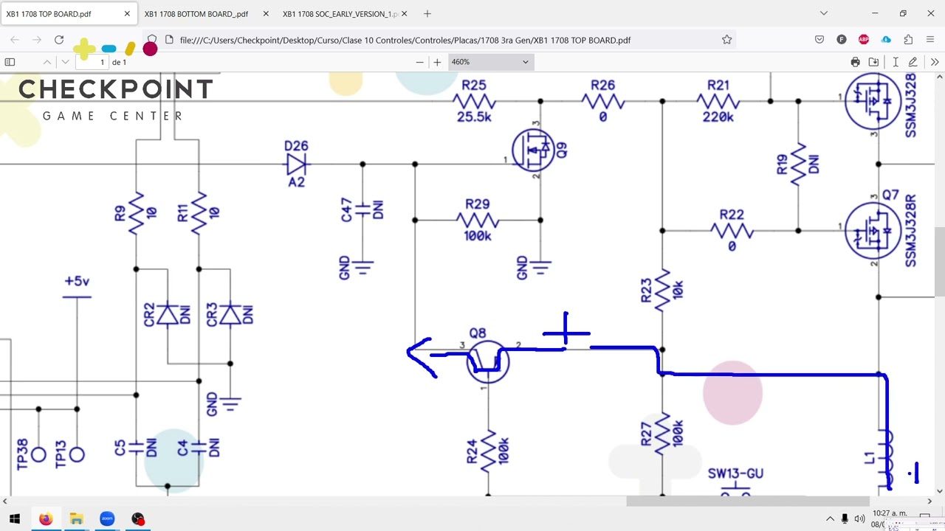The height and width of the screenshot is (531, 945).
Task: Open the OBS icon on the taskbar
Action: (x=138, y=519)
